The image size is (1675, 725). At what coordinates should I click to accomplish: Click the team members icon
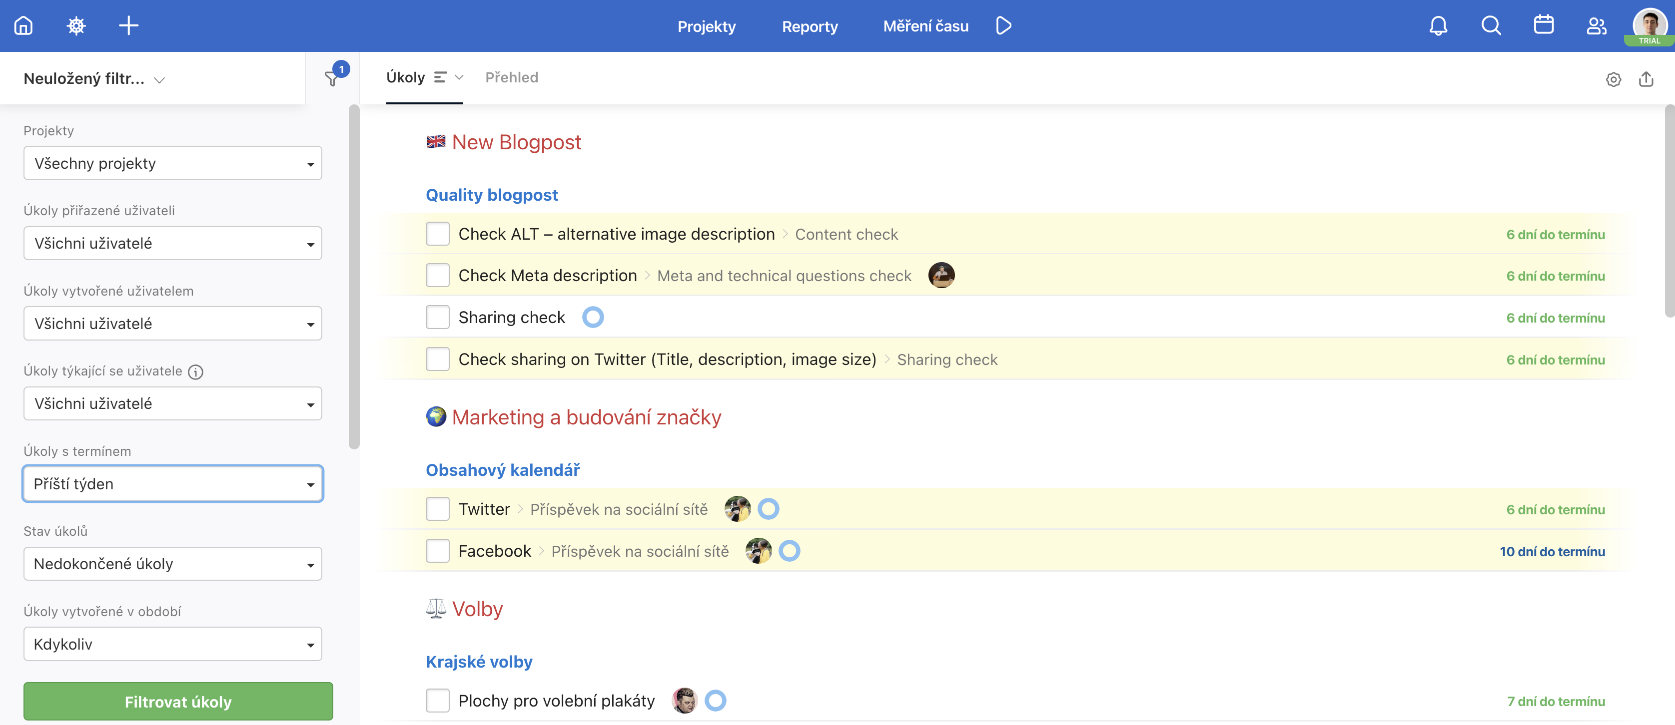click(1594, 24)
